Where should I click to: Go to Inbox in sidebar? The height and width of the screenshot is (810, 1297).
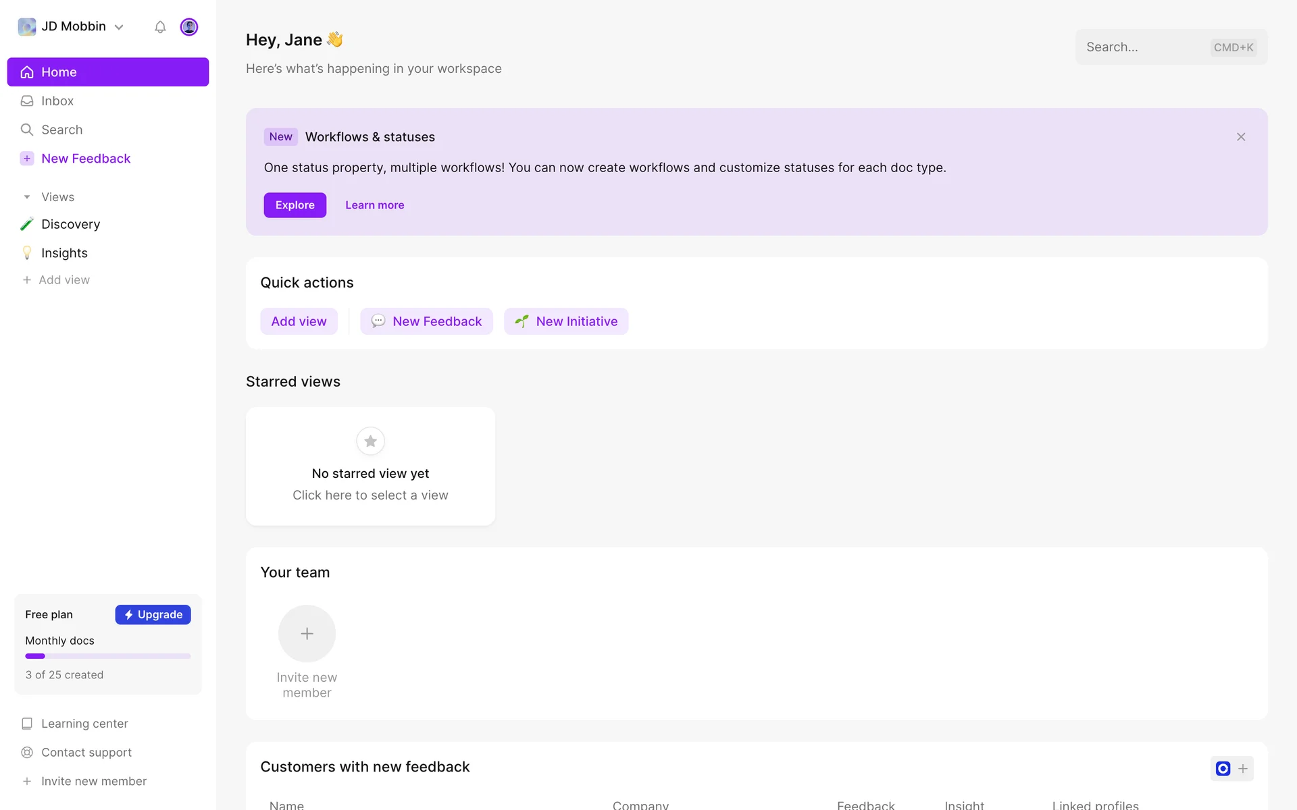57,101
